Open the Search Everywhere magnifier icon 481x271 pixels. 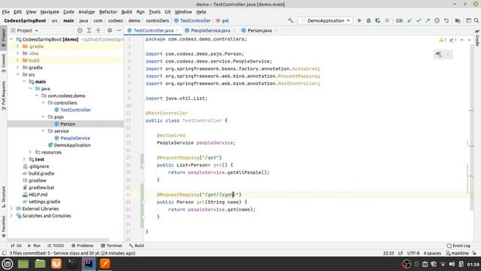point(476,20)
